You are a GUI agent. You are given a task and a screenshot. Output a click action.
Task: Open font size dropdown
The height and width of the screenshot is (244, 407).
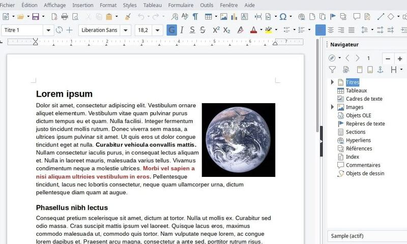pyautogui.click(x=157, y=30)
